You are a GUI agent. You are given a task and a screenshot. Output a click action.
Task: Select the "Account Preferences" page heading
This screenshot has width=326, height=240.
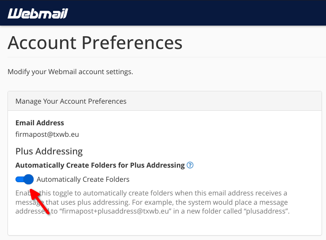click(x=95, y=44)
